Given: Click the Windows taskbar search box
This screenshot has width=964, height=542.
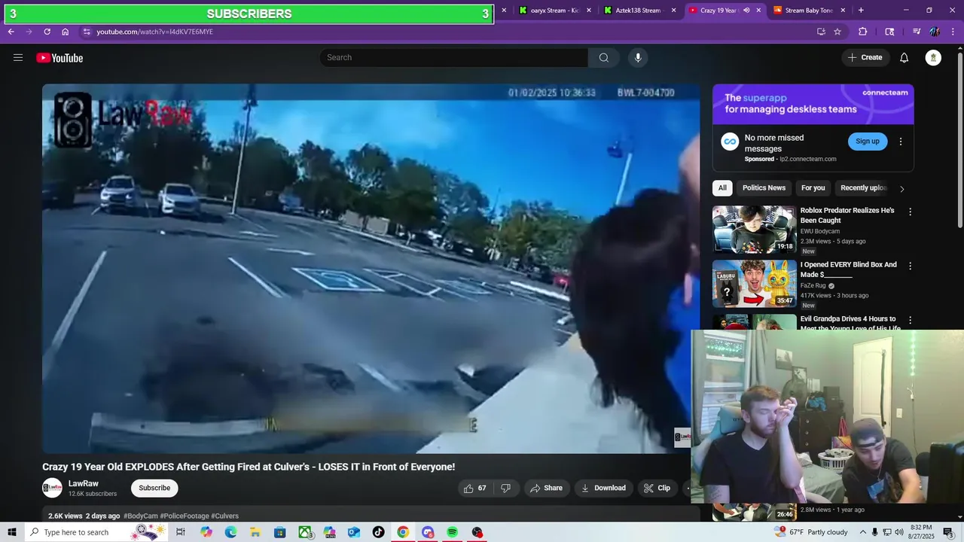Looking at the screenshot, I should click(96, 532).
